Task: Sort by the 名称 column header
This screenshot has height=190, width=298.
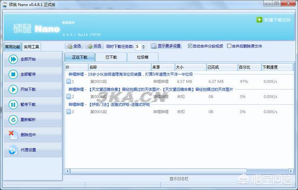Action: click(120, 67)
